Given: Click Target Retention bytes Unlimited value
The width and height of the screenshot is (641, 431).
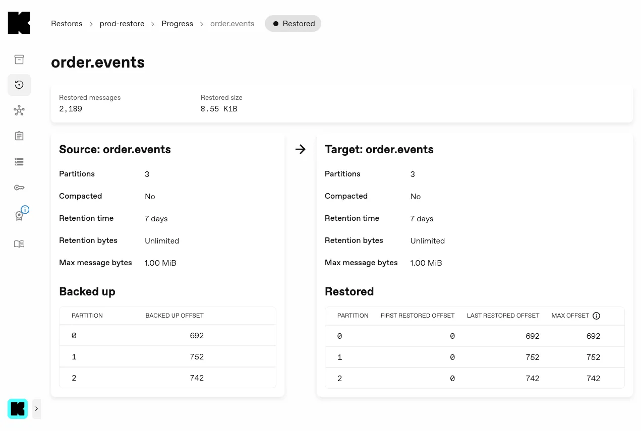Looking at the screenshot, I should click(428, 241).
